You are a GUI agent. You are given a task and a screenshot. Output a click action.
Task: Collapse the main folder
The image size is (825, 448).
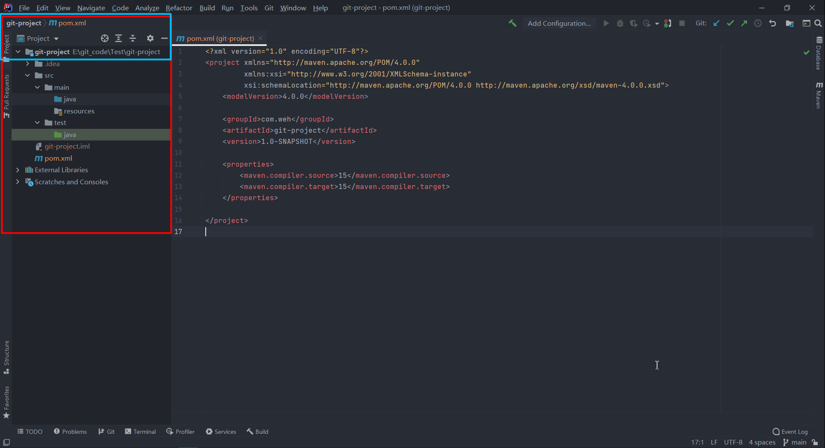[37, 87]
